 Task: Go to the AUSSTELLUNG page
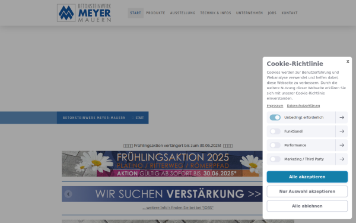pyautogui.click(x=183, y=13)
